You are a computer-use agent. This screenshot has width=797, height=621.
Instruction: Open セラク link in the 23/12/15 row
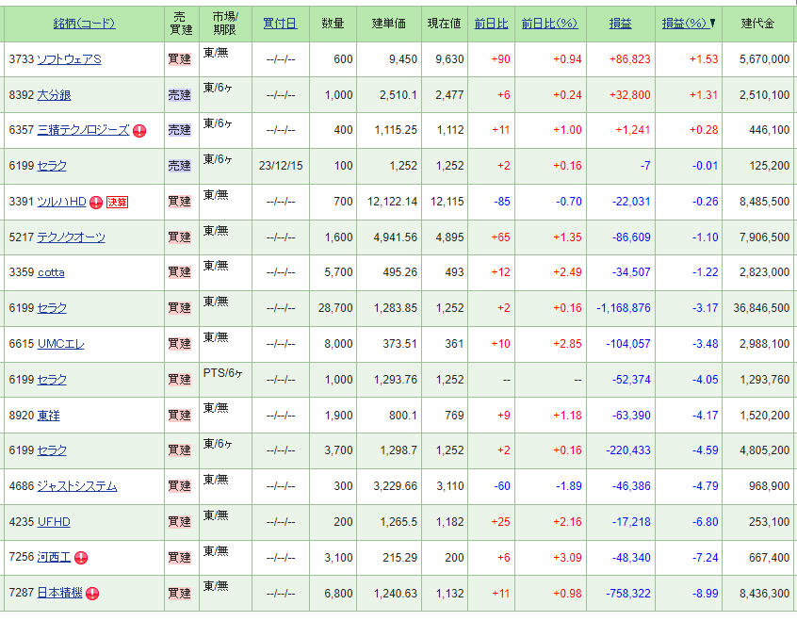click(52, 166)
